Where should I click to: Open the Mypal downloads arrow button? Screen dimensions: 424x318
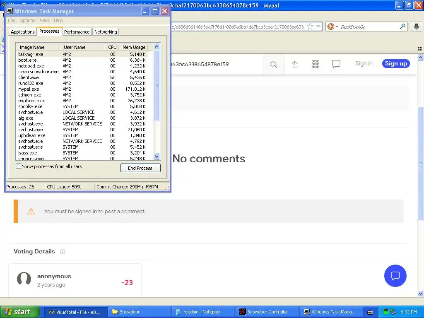coord(417,26)
